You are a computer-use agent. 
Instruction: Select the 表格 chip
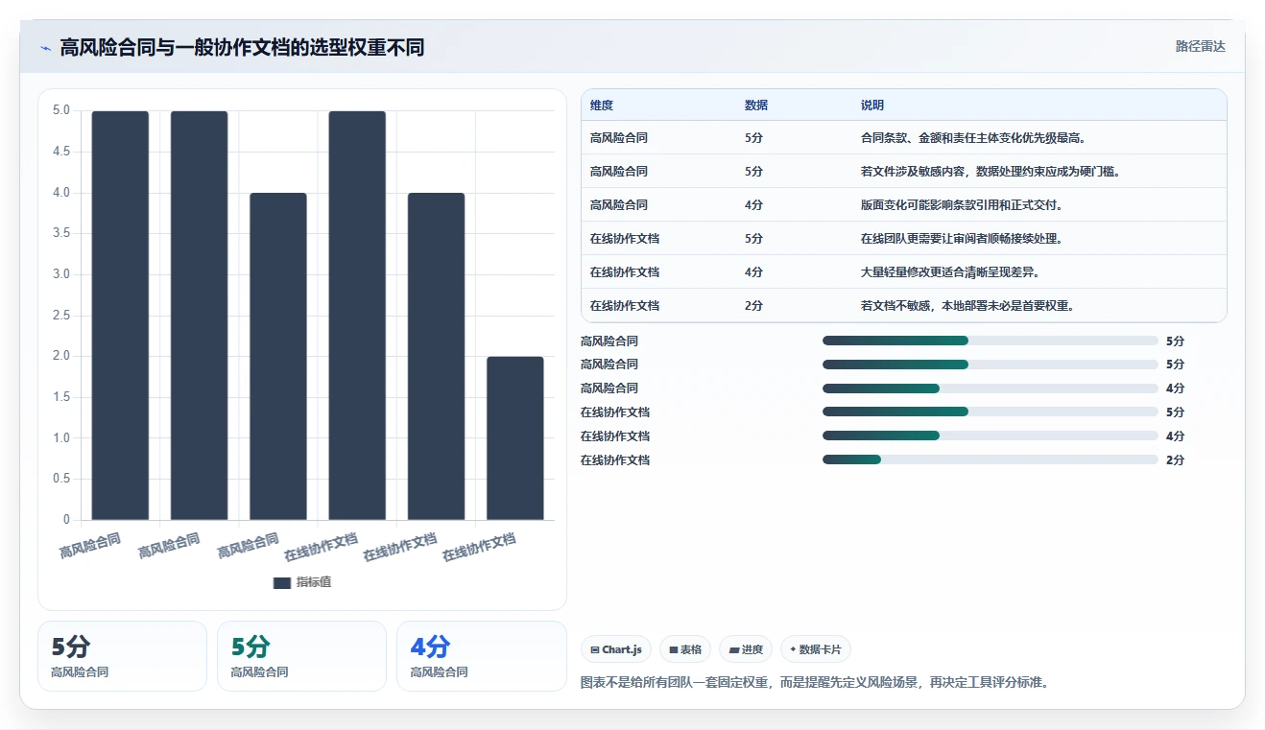(685, 649)
